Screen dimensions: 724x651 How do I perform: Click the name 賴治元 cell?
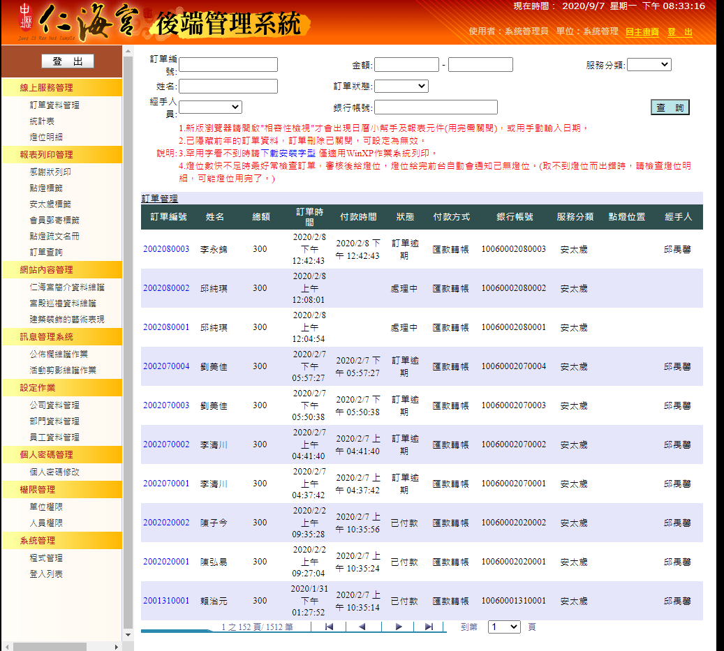(214, 601)
